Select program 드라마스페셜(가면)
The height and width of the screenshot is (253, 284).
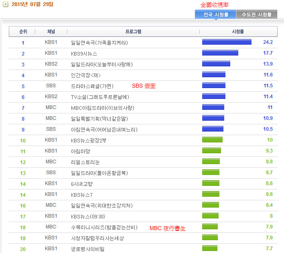coord(92,86)
